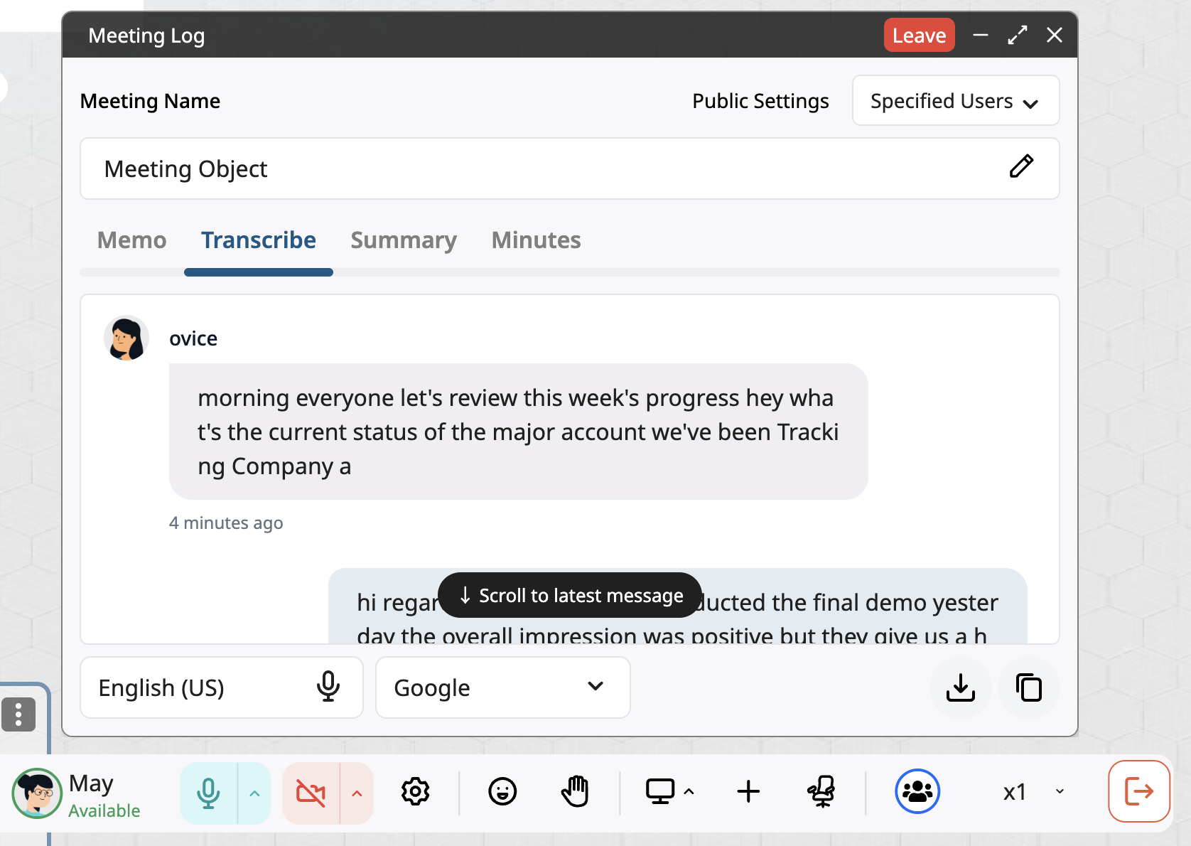Click the office chair away icon

[821, 791]
